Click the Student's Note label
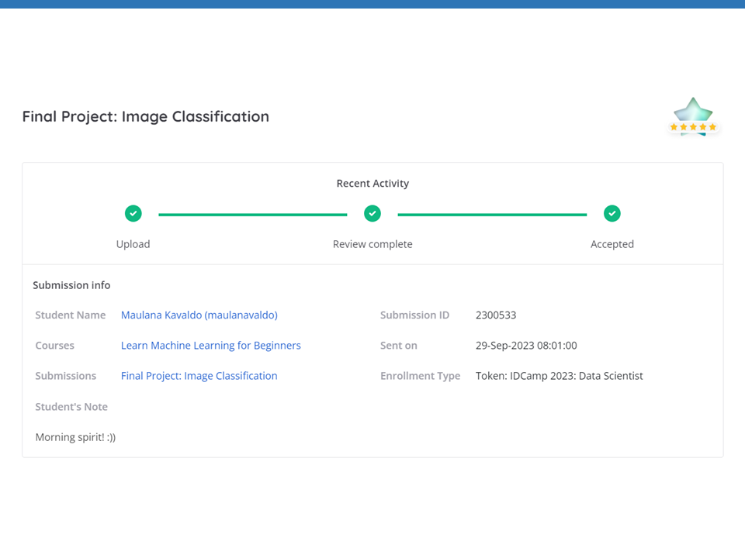This screenshot has width=745, height=558. coord(71,407)
